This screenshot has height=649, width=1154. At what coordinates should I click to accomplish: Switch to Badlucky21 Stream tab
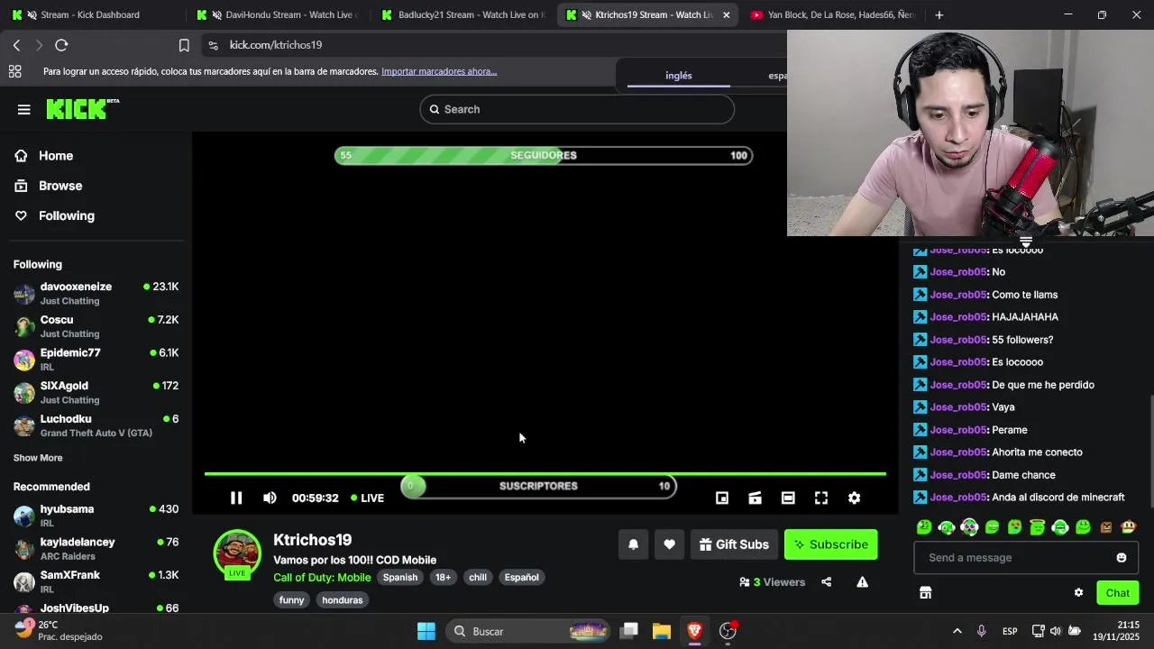point(463,14)
